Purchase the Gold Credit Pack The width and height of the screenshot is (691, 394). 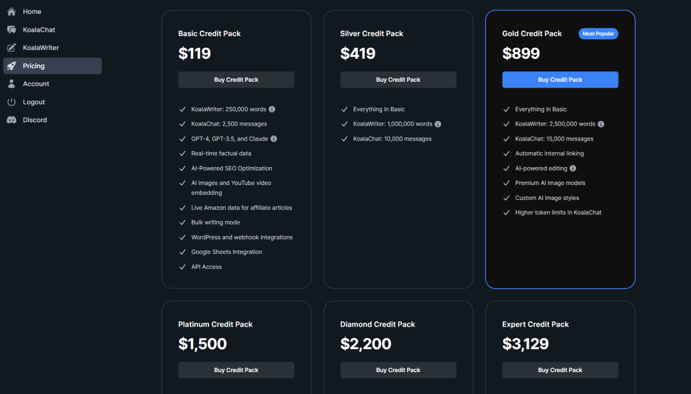(560, 79)
